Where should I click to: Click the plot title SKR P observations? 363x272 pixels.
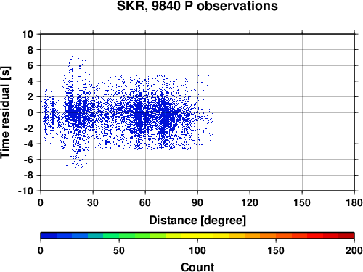197,6
